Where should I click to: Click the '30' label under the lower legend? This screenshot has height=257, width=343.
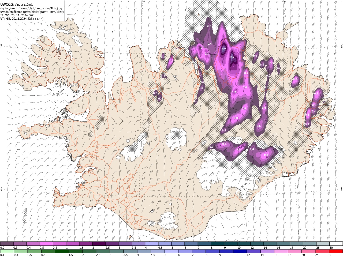click(x=331, y=255)
